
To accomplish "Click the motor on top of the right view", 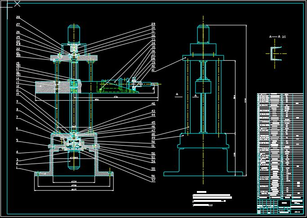I will [203, 34].
